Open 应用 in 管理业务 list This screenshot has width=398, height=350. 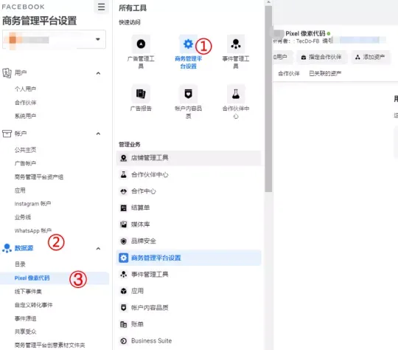(189, 291)
